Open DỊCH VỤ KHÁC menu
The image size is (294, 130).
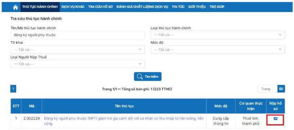click(73, 7)
